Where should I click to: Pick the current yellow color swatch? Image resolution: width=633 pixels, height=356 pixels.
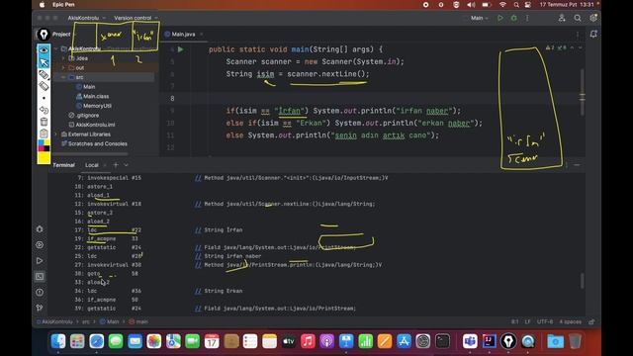[x=44, y=158]
